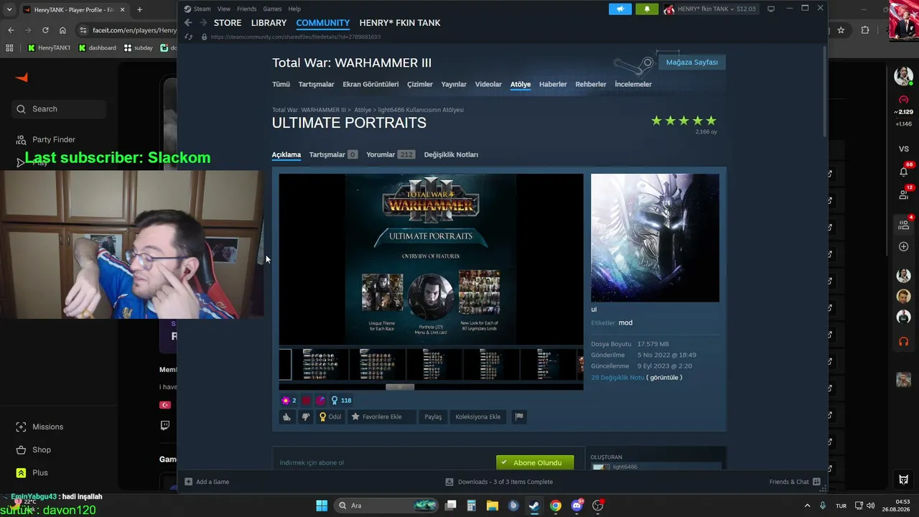Open Steam announcements megaphone button
This screenshot has height=517, width=919.
[620, 9]
